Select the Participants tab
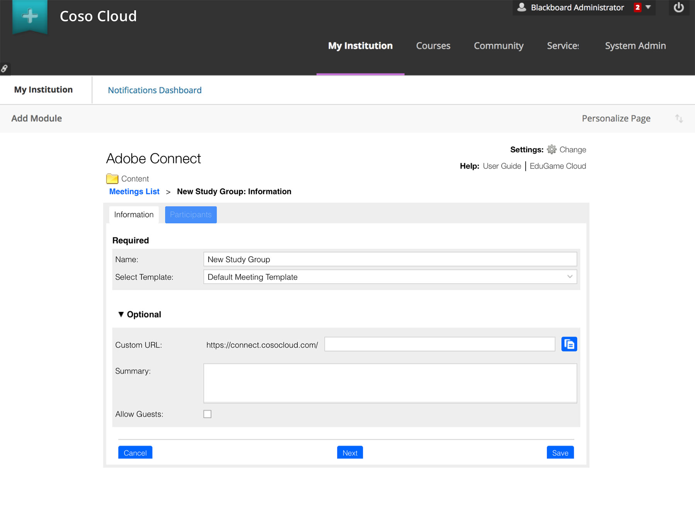 point(191,215)
